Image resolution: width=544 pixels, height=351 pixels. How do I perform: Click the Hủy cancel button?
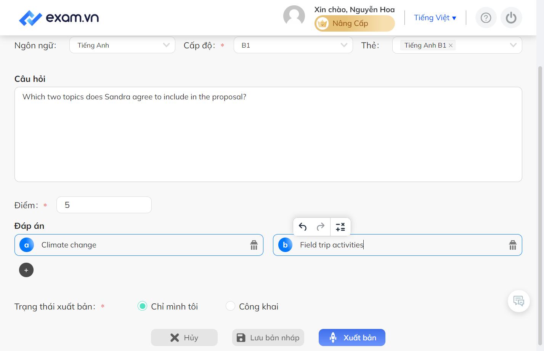coord(184,337)
